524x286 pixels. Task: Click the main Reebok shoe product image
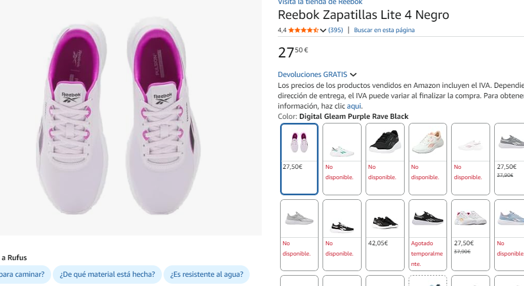(x=131, y=118)
